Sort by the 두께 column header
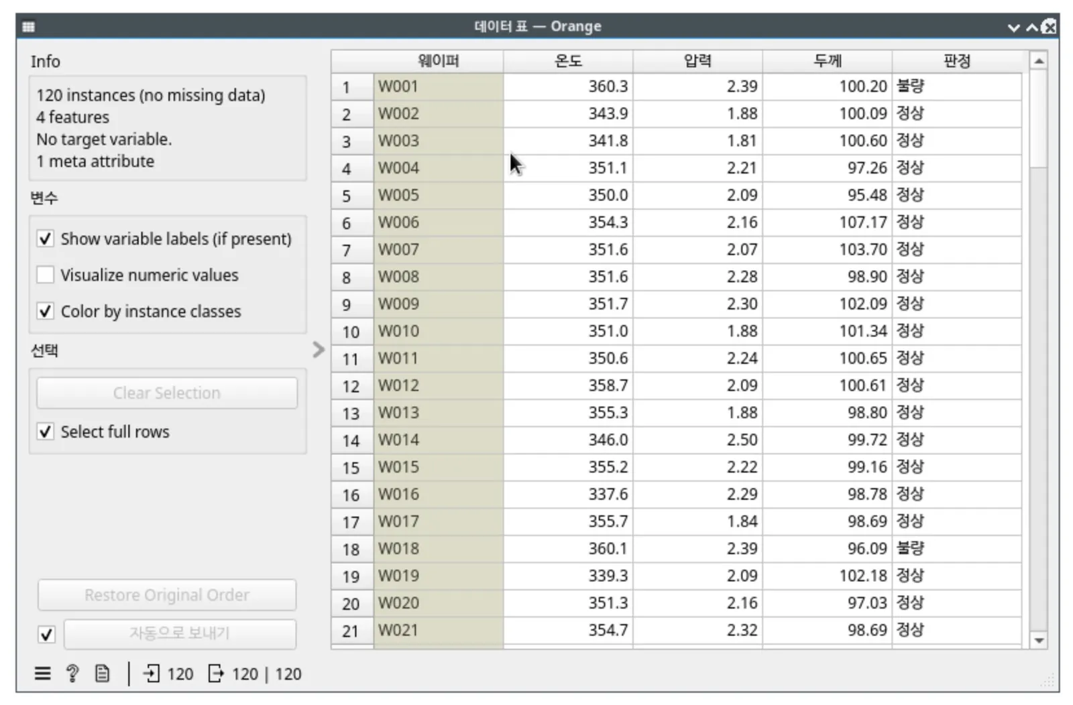This screenshot has height=705, width=1073. (x=827, y=61)
